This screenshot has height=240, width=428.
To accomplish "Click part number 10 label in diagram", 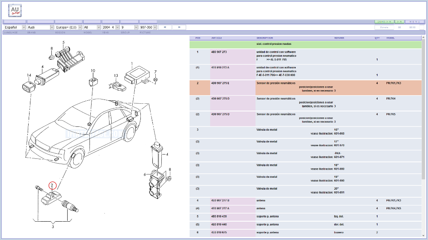I will click(x=93, y=71).
